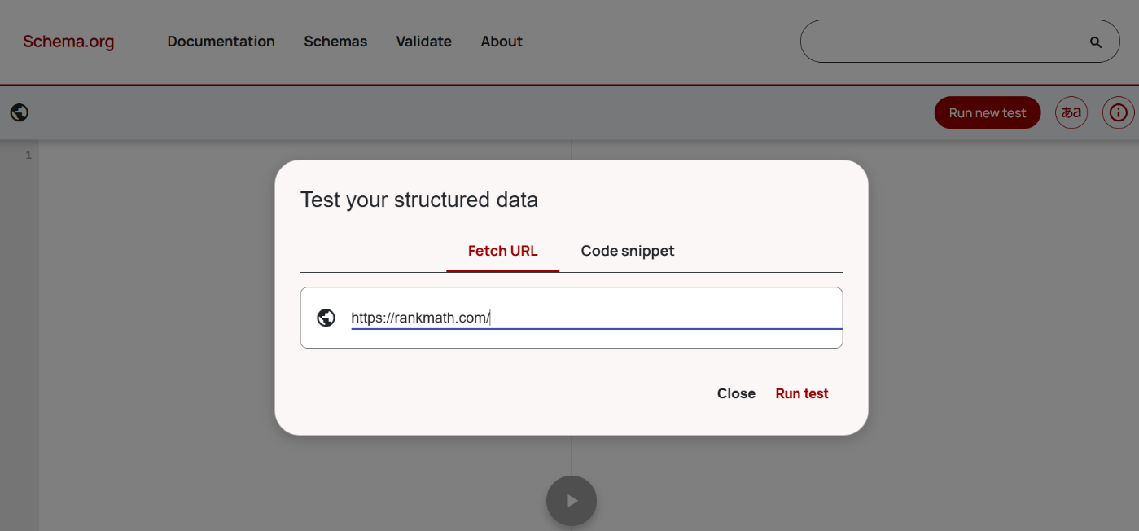Viewport: 1139px width, 531px height.
Task: Open the language selector icon
Action: [x=1071, y=112]
